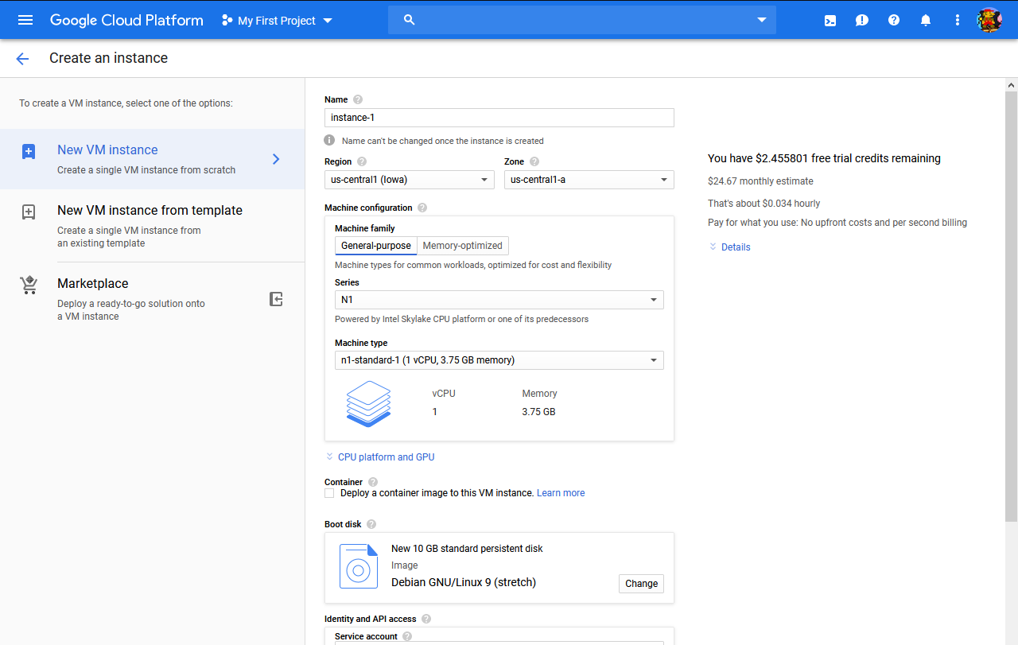Screen dimensions: 1018x645
Task: Expand the billing Details section
Action: tap(729, 247)
